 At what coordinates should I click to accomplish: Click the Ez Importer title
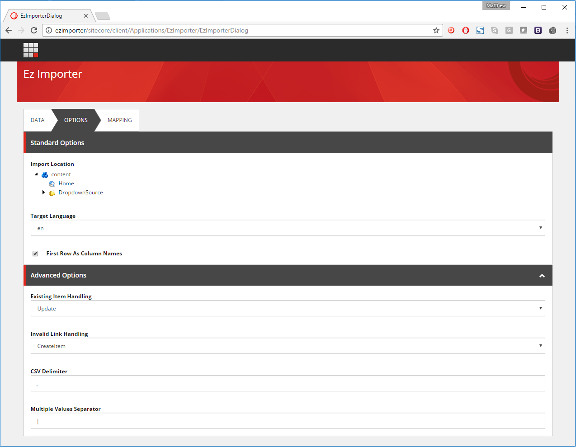coord(53,74)
